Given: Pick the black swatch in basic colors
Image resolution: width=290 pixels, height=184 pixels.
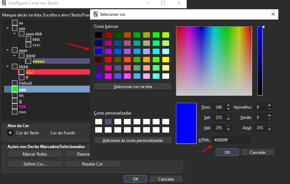Looking at the screenshot, I should (99, 35).
